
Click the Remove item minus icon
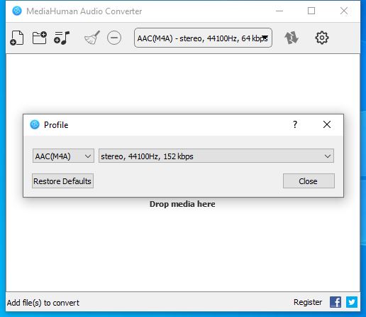[114, 38]
